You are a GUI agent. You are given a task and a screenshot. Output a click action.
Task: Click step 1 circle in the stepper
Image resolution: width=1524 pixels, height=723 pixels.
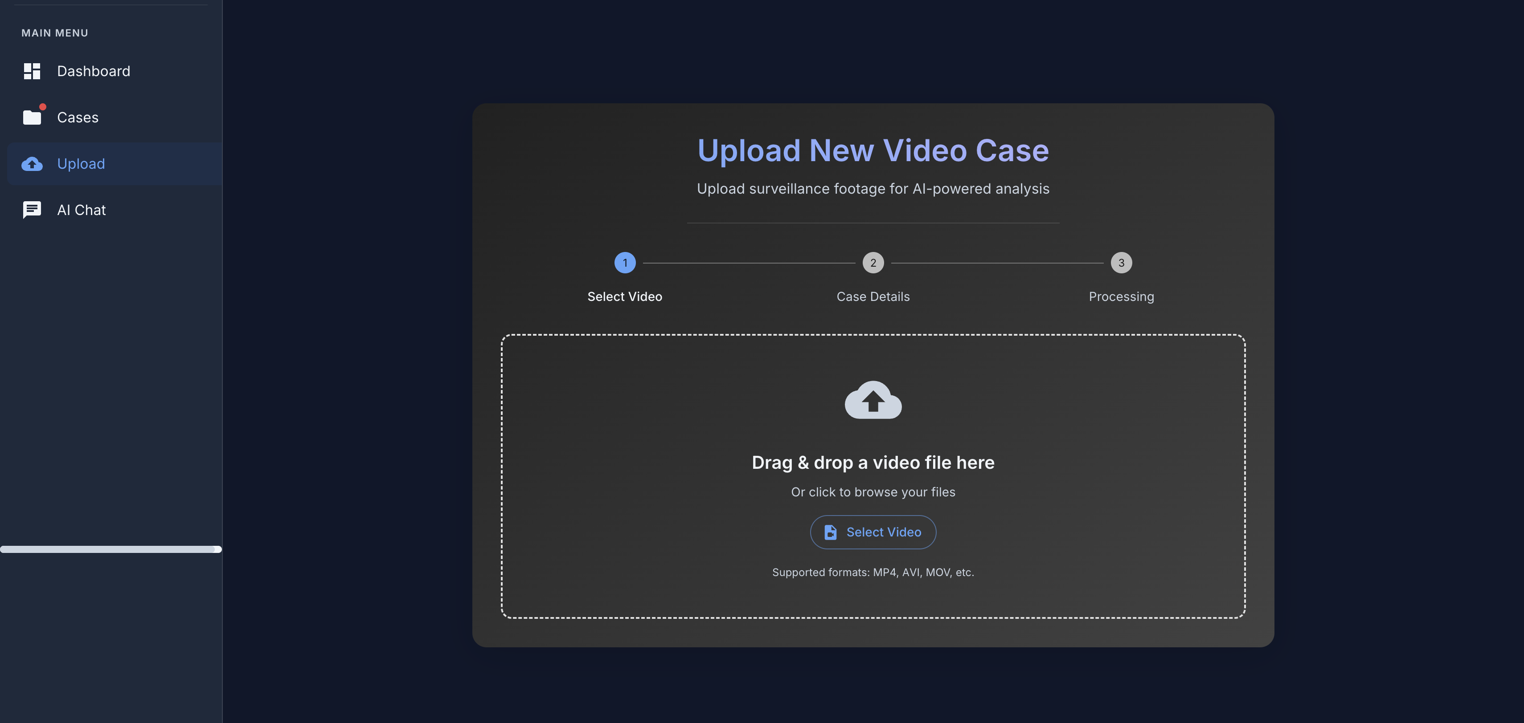pyautogui.click(x=625, y=263)
